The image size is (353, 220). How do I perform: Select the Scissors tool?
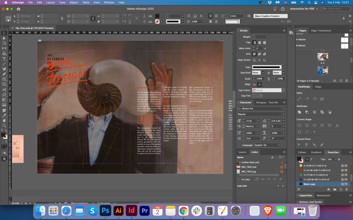4,90
